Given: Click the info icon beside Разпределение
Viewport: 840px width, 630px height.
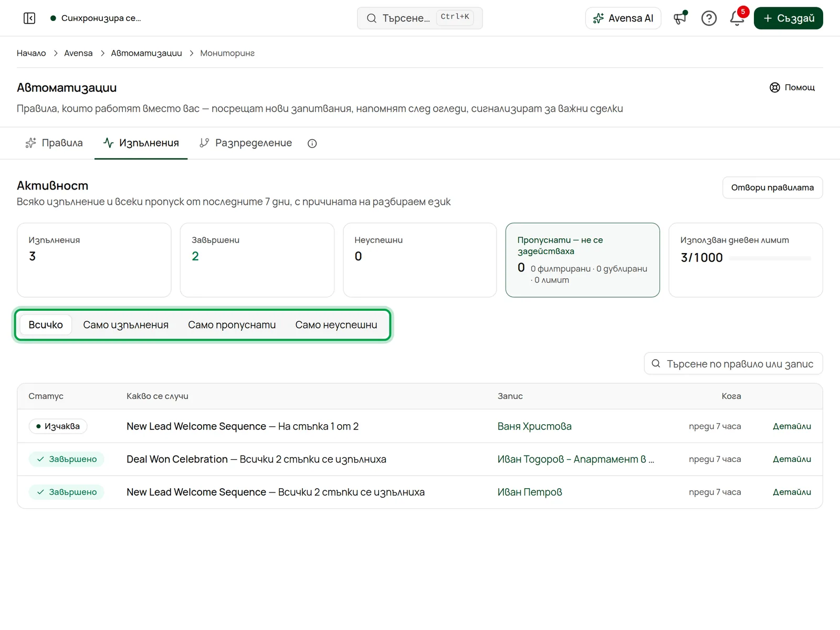Looking at the screenshot, I should [x=312, y=143].
